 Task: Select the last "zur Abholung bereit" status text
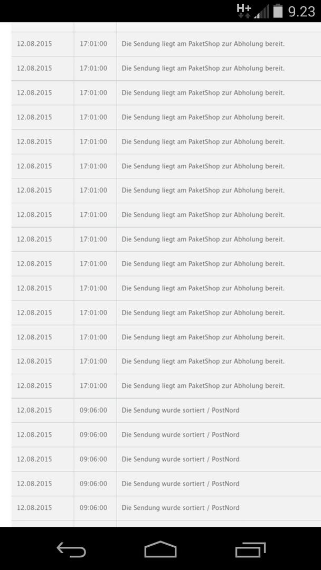tap(203, 386)
